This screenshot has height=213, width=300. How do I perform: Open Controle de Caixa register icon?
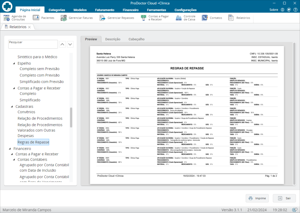coord(179,18)
